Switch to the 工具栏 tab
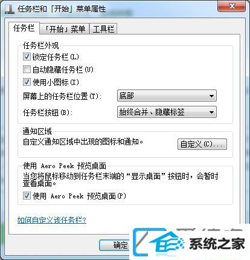The height and width of the screenshot is (260, 250). pyautogui.click(x=103, y=29)
